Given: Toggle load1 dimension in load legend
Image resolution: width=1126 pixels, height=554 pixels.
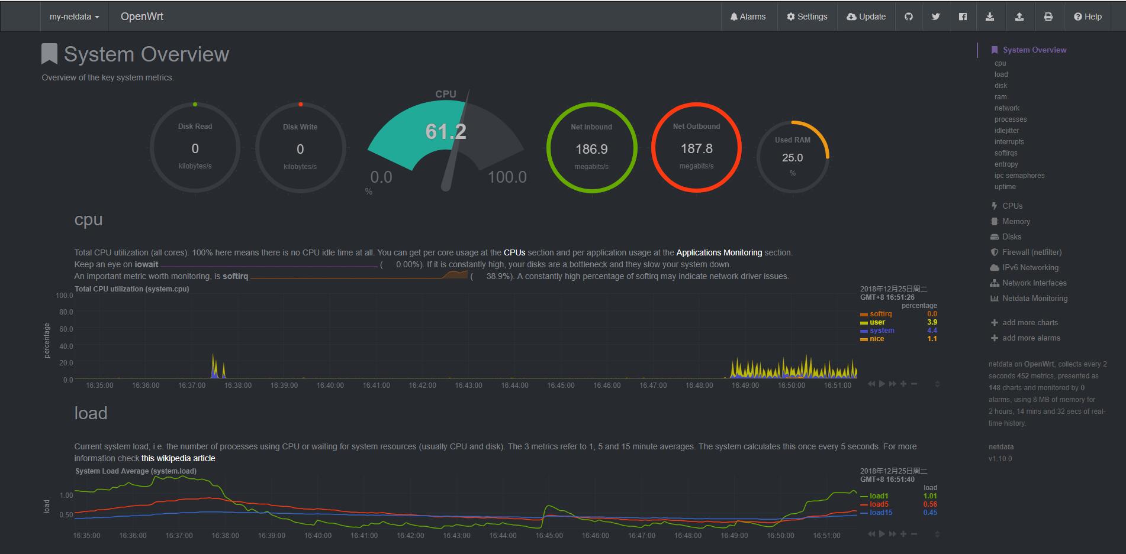Looking at the screenshot, I should [879, 496].
